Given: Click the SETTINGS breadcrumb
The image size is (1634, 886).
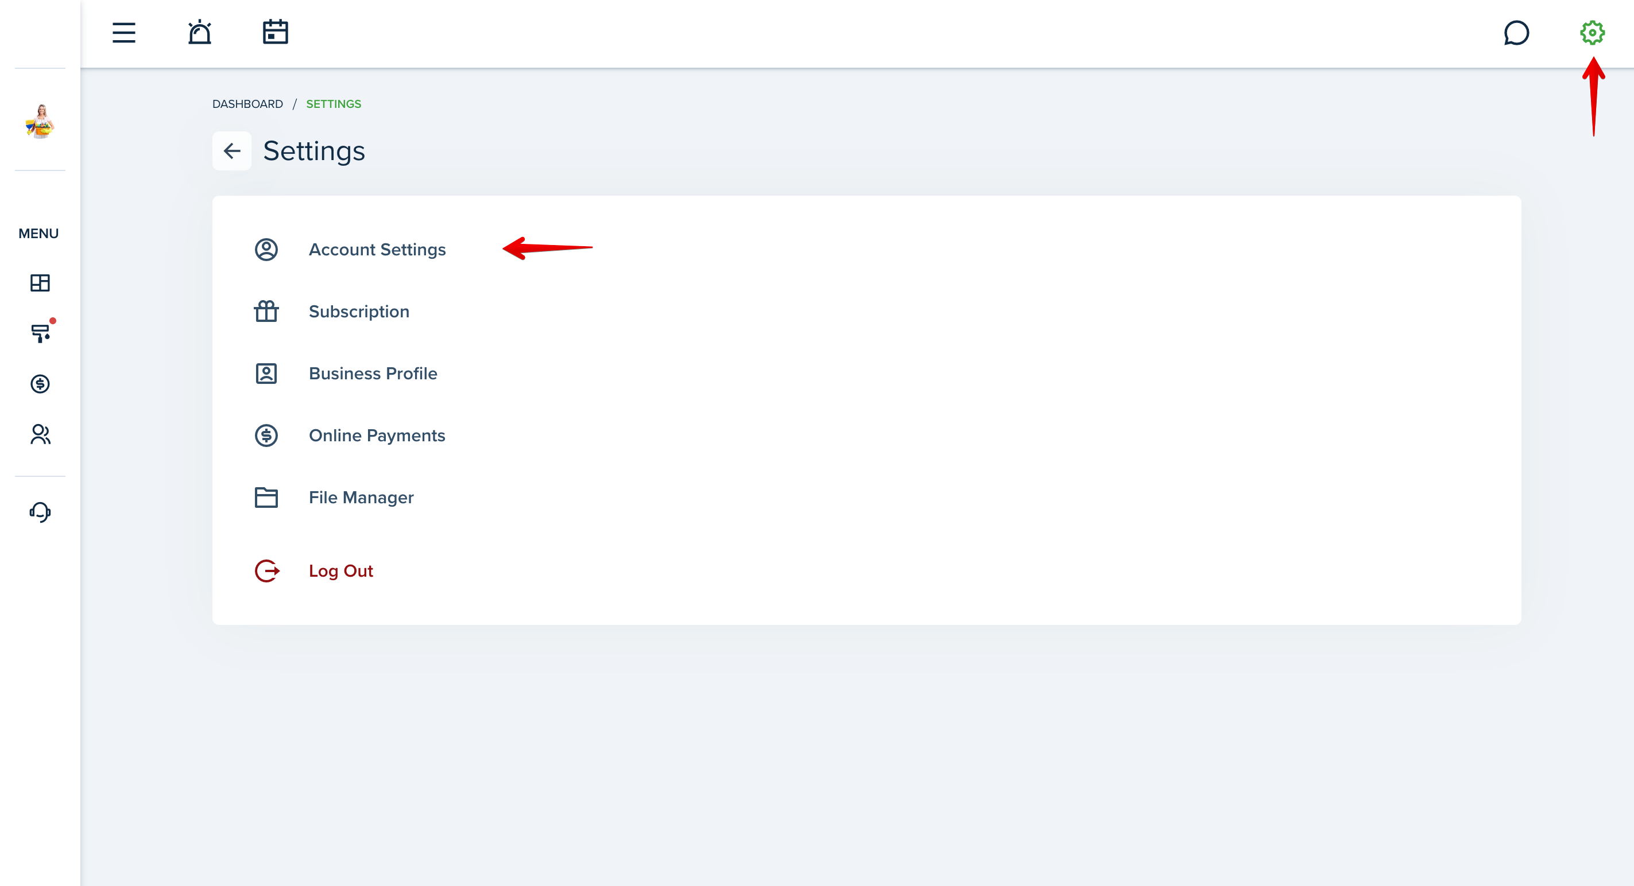Looking at the screenshot, I should [x=334, y=104].
